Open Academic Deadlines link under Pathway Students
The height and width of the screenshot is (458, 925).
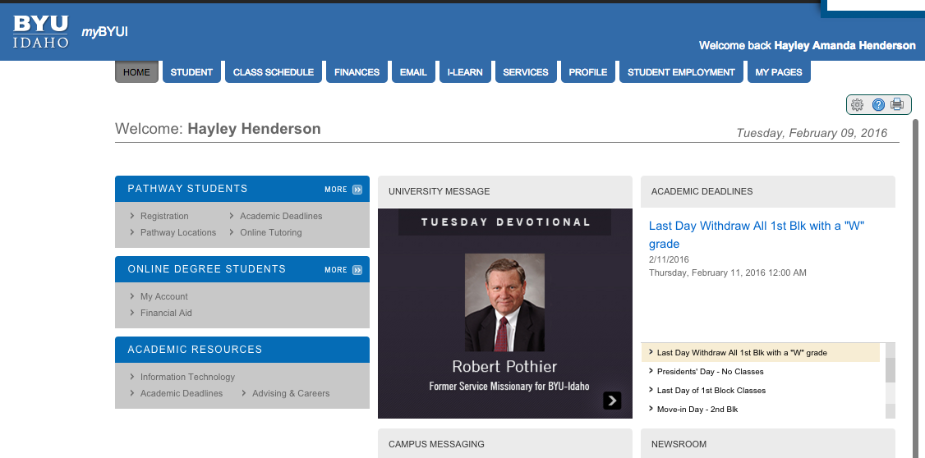point(282,217)
